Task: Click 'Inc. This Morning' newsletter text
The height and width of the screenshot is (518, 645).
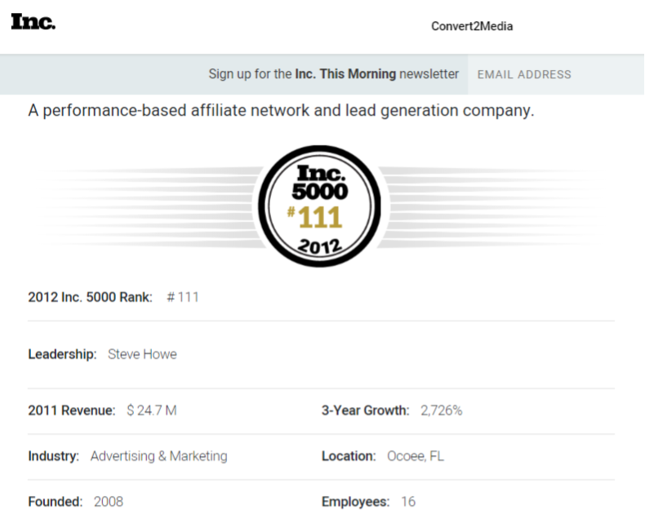Action: 345,74
